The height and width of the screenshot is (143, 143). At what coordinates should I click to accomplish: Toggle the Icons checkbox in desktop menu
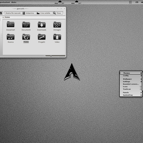140,87
